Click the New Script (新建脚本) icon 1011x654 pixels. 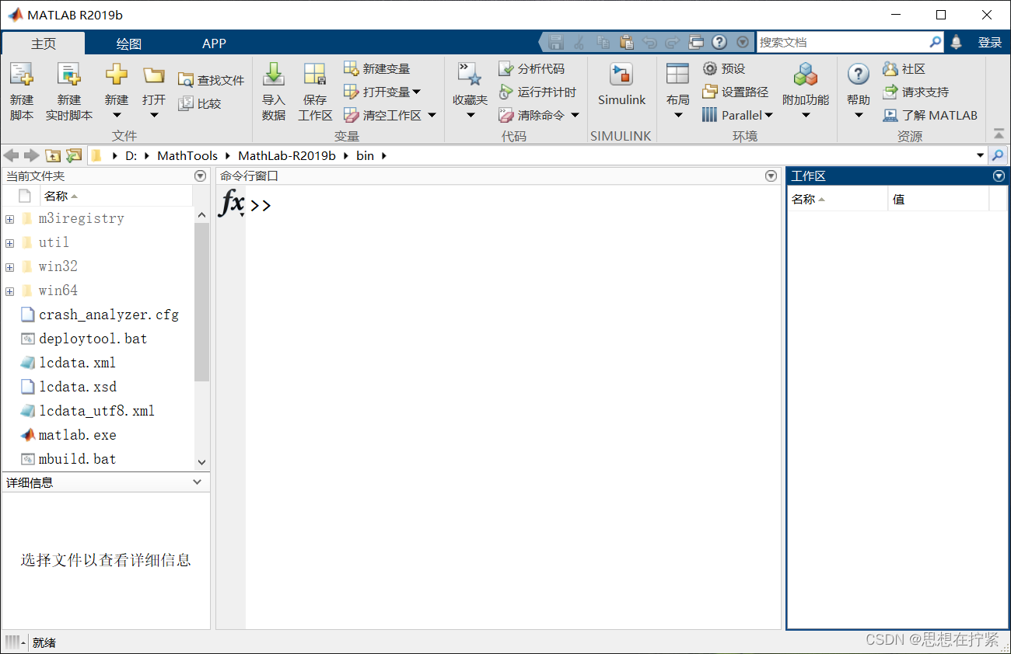[22, 75]
